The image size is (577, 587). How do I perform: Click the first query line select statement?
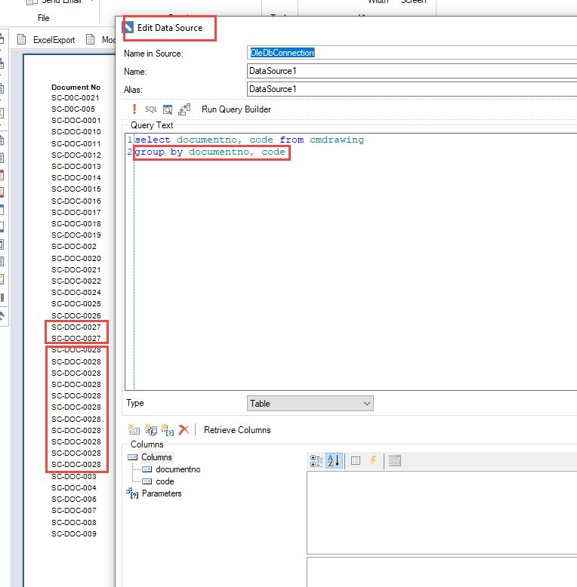249,140
